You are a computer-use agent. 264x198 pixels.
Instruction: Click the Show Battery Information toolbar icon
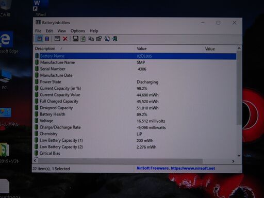tap(40, 39)
